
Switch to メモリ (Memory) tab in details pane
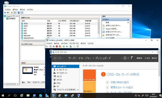pyautogui.click(x=29, y=82)
